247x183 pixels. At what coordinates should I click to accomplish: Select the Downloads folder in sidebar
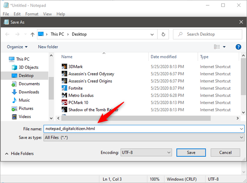[29, 92]
